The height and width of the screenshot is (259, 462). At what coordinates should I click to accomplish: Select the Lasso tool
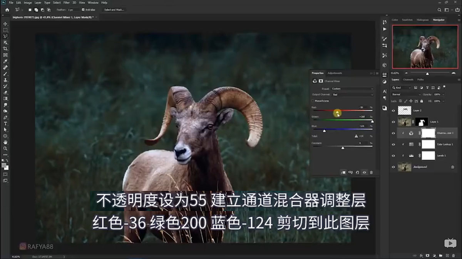pos(5,36)
